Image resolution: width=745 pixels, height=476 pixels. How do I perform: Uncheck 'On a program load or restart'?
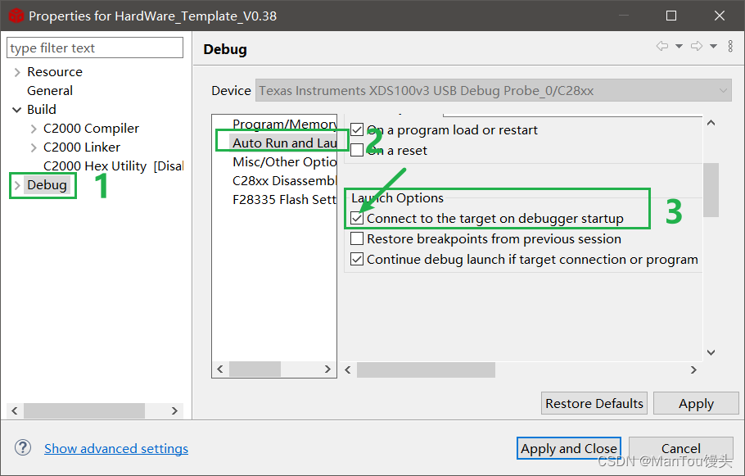tap(357, 129)
